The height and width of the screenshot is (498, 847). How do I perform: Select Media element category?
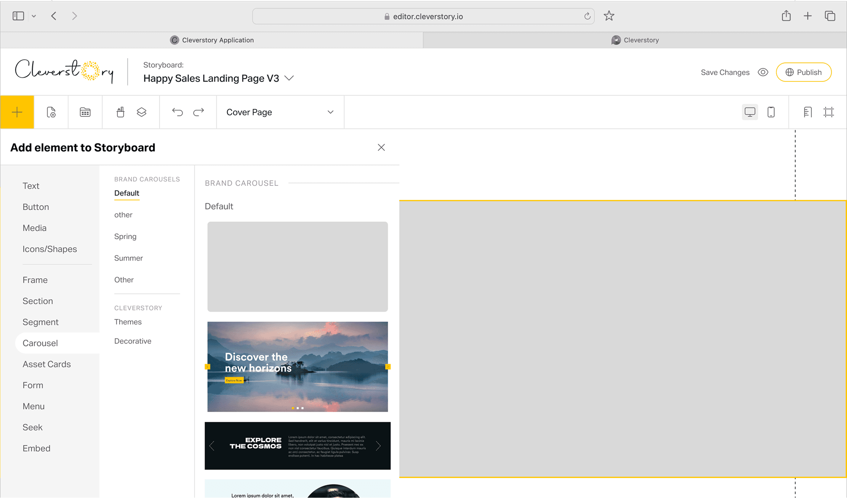tap(35, 228)
